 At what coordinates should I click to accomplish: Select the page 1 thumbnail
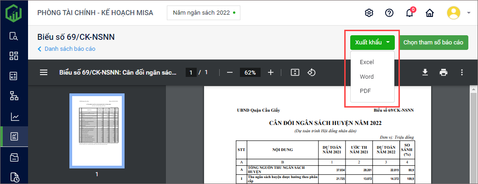(97, 130)
